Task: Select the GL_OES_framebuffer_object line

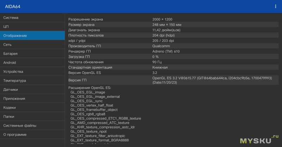Action: [x=94, y=110]
